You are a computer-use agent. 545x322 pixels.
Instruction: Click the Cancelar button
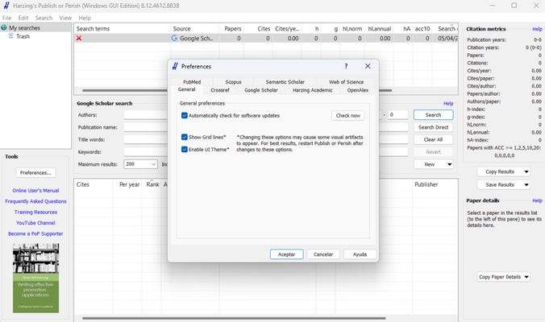323,254
